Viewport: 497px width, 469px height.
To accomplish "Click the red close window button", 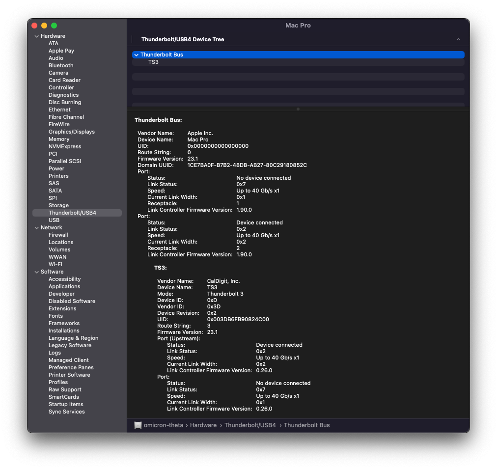I will (x=34, y=26).
